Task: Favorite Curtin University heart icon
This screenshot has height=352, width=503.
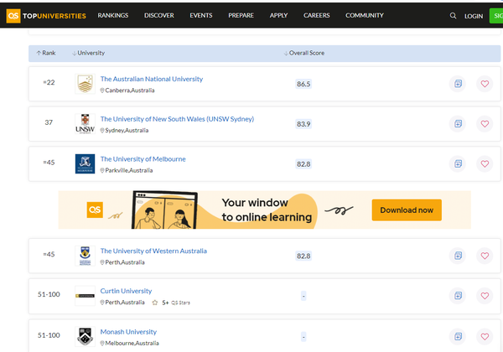Action: [485, 296]
